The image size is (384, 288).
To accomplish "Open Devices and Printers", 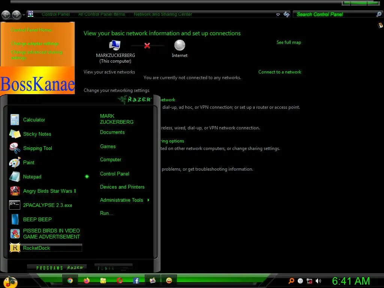I will [x=122, y=187].
